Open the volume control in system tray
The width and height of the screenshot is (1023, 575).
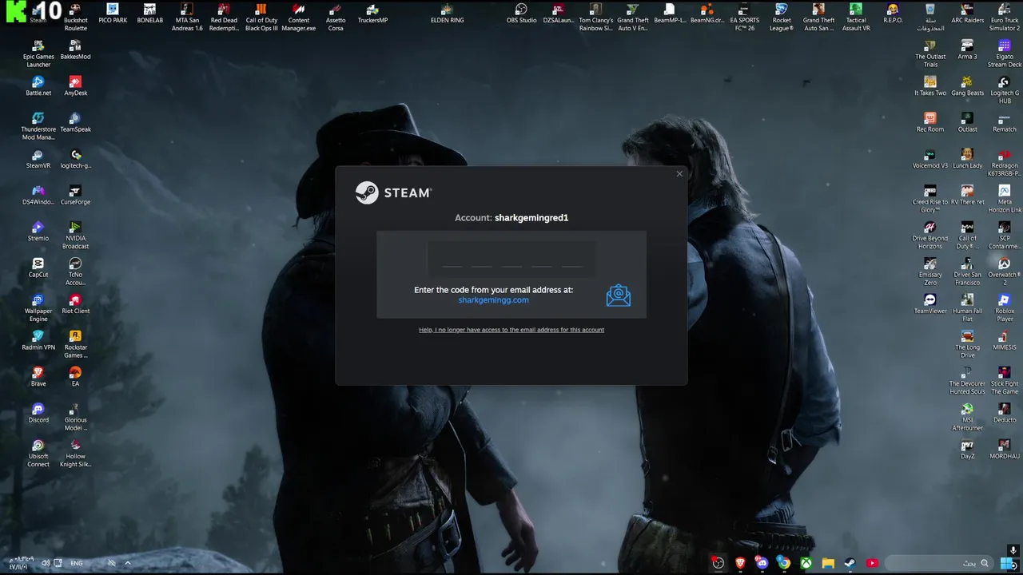(46, 563)
